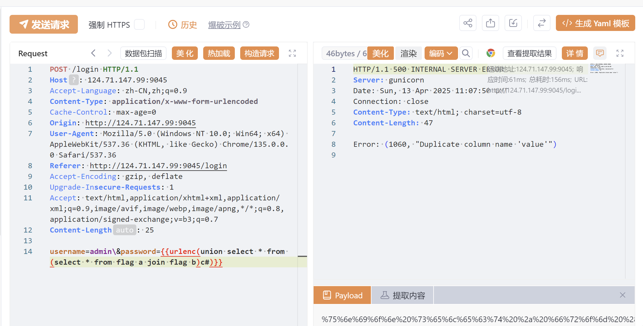Click the import download icon
Viewport: 643px width, 326px height.
513,23
